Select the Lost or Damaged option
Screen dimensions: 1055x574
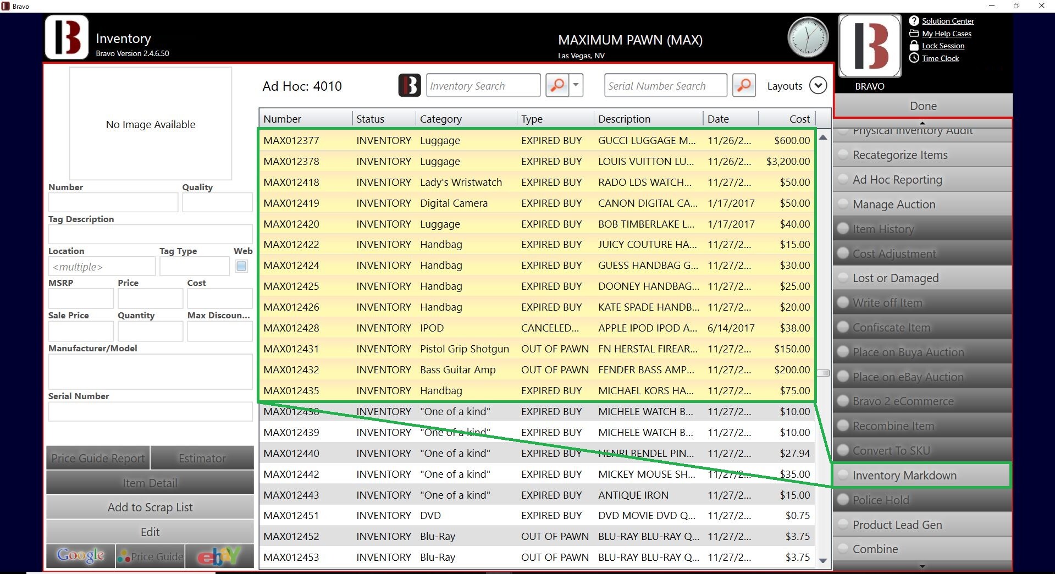923,278
